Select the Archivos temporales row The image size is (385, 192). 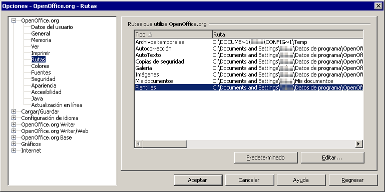pyautogui.click(x=249, y=42)
